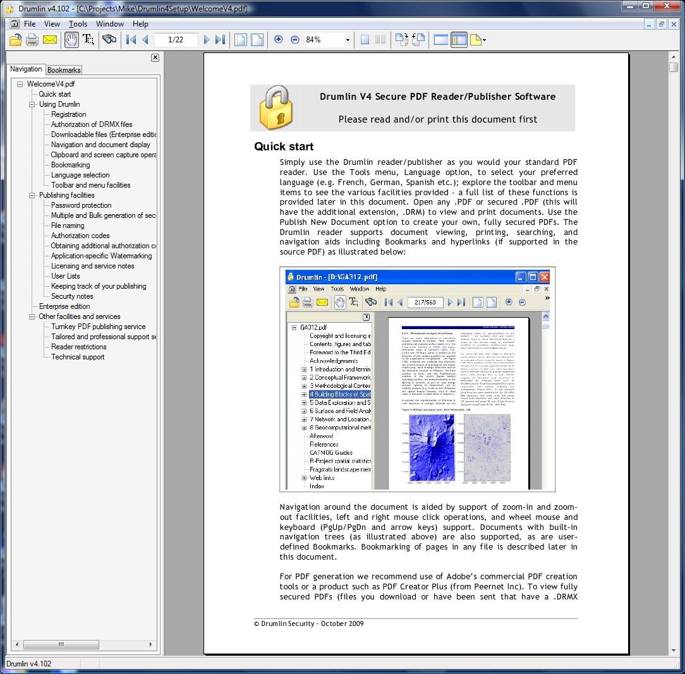
Task: Open the View menu
Action: (x=52, y=24)
